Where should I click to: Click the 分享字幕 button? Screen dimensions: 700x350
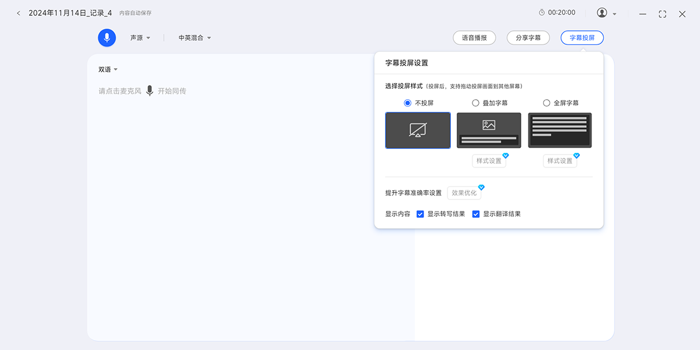pyautogui.click(x=528, y=38)
